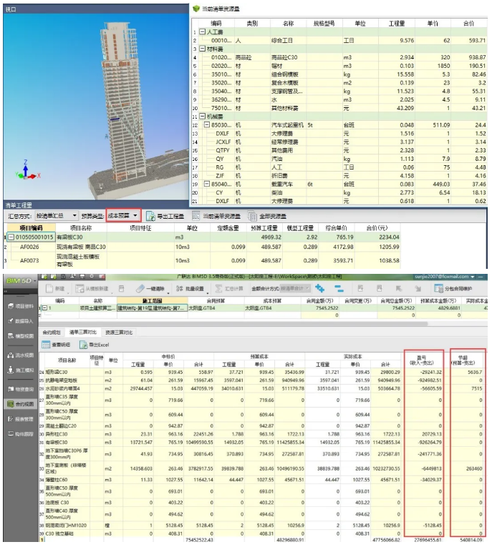This screenshot has width=492, height=547.
Task: Click 导出Excel button
Action: pos(95,345)
